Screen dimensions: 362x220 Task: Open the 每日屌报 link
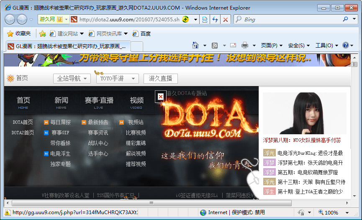click(61, 122)
